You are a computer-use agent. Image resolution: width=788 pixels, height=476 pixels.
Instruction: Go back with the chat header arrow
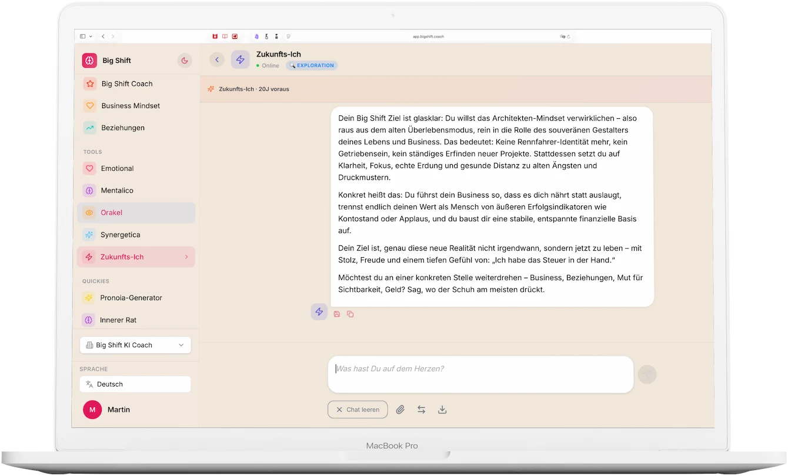click(216, 59)
